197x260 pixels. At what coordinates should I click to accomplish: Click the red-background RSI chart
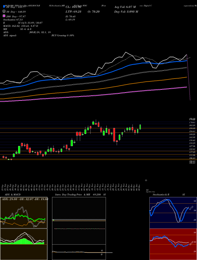[x=173, y=244]
